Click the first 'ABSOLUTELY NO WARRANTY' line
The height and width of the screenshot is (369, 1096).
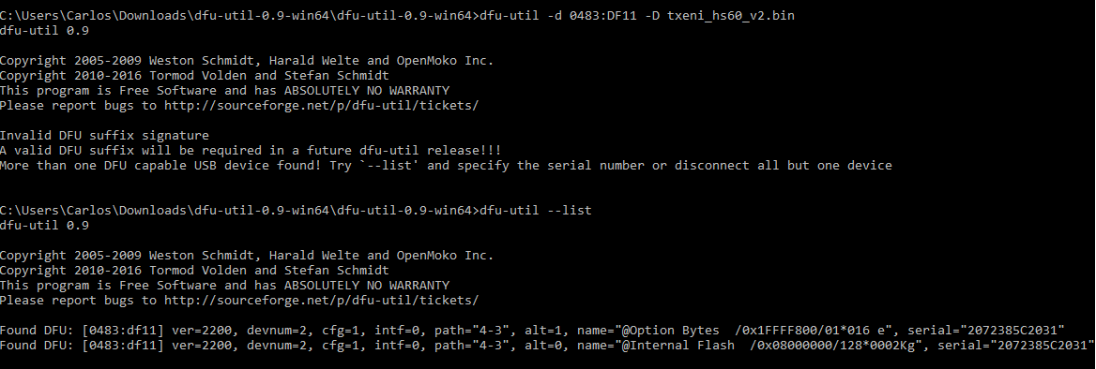[224, 91]
